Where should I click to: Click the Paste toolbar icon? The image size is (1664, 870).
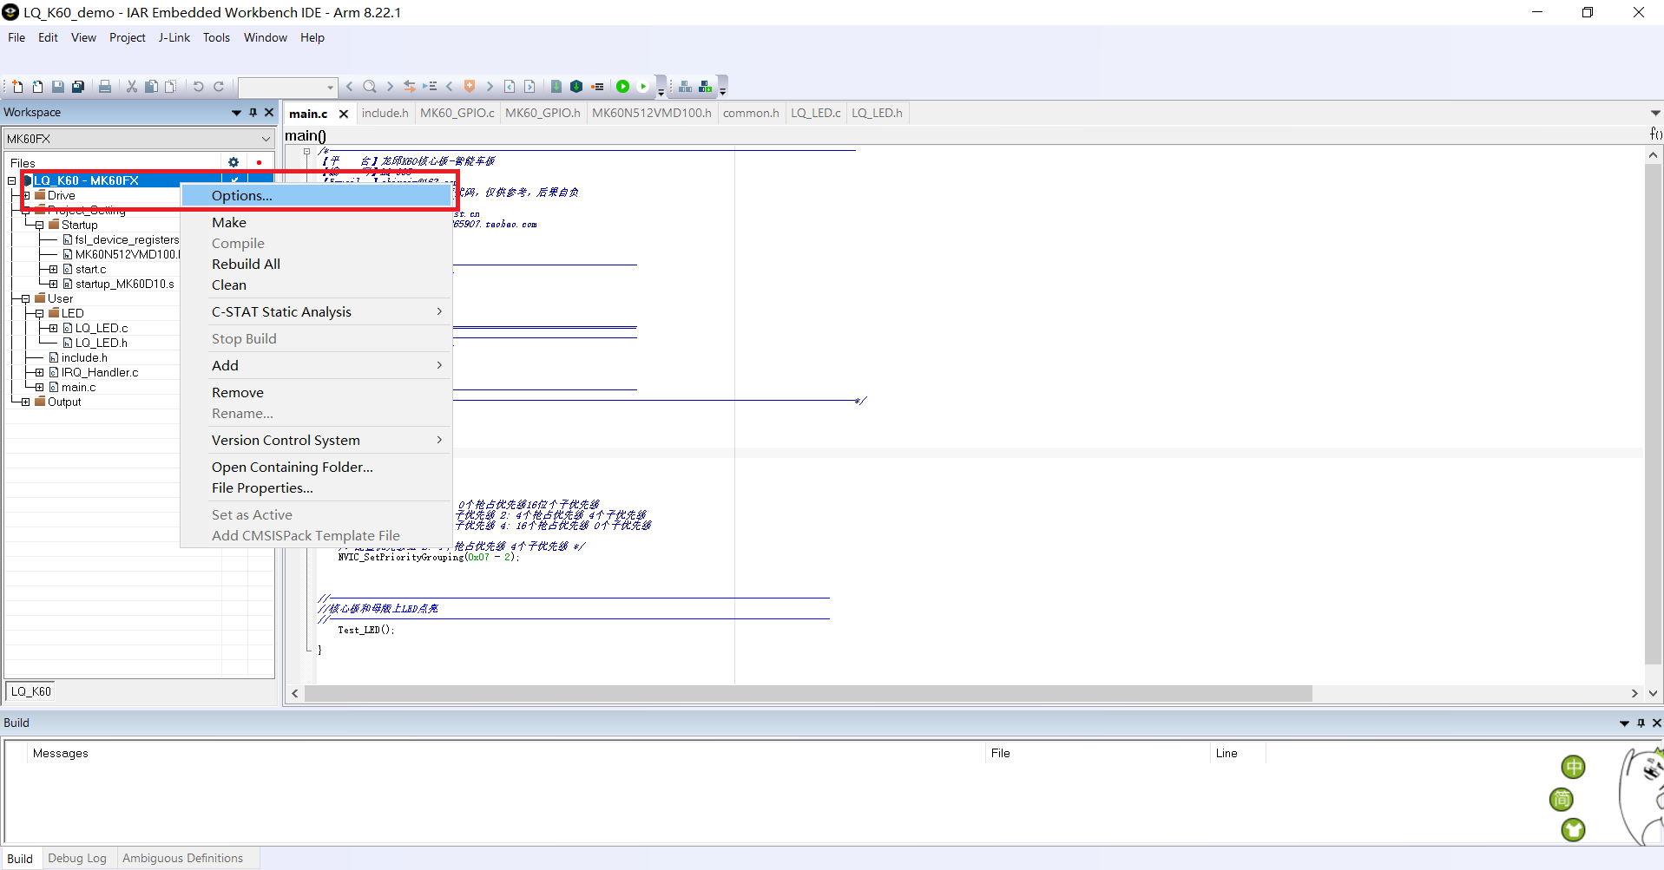pos(170,87)
